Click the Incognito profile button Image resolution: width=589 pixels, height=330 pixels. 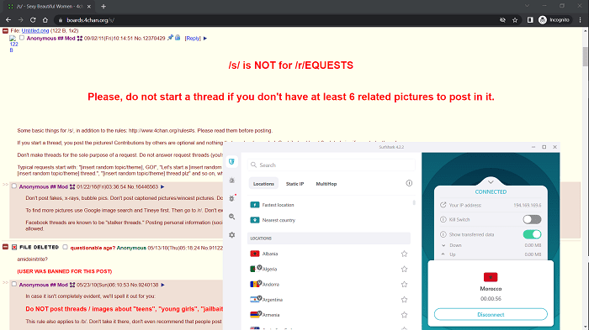[555, 20]
